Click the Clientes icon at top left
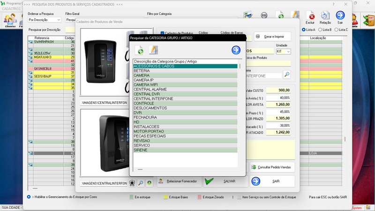 pos(10,20)
